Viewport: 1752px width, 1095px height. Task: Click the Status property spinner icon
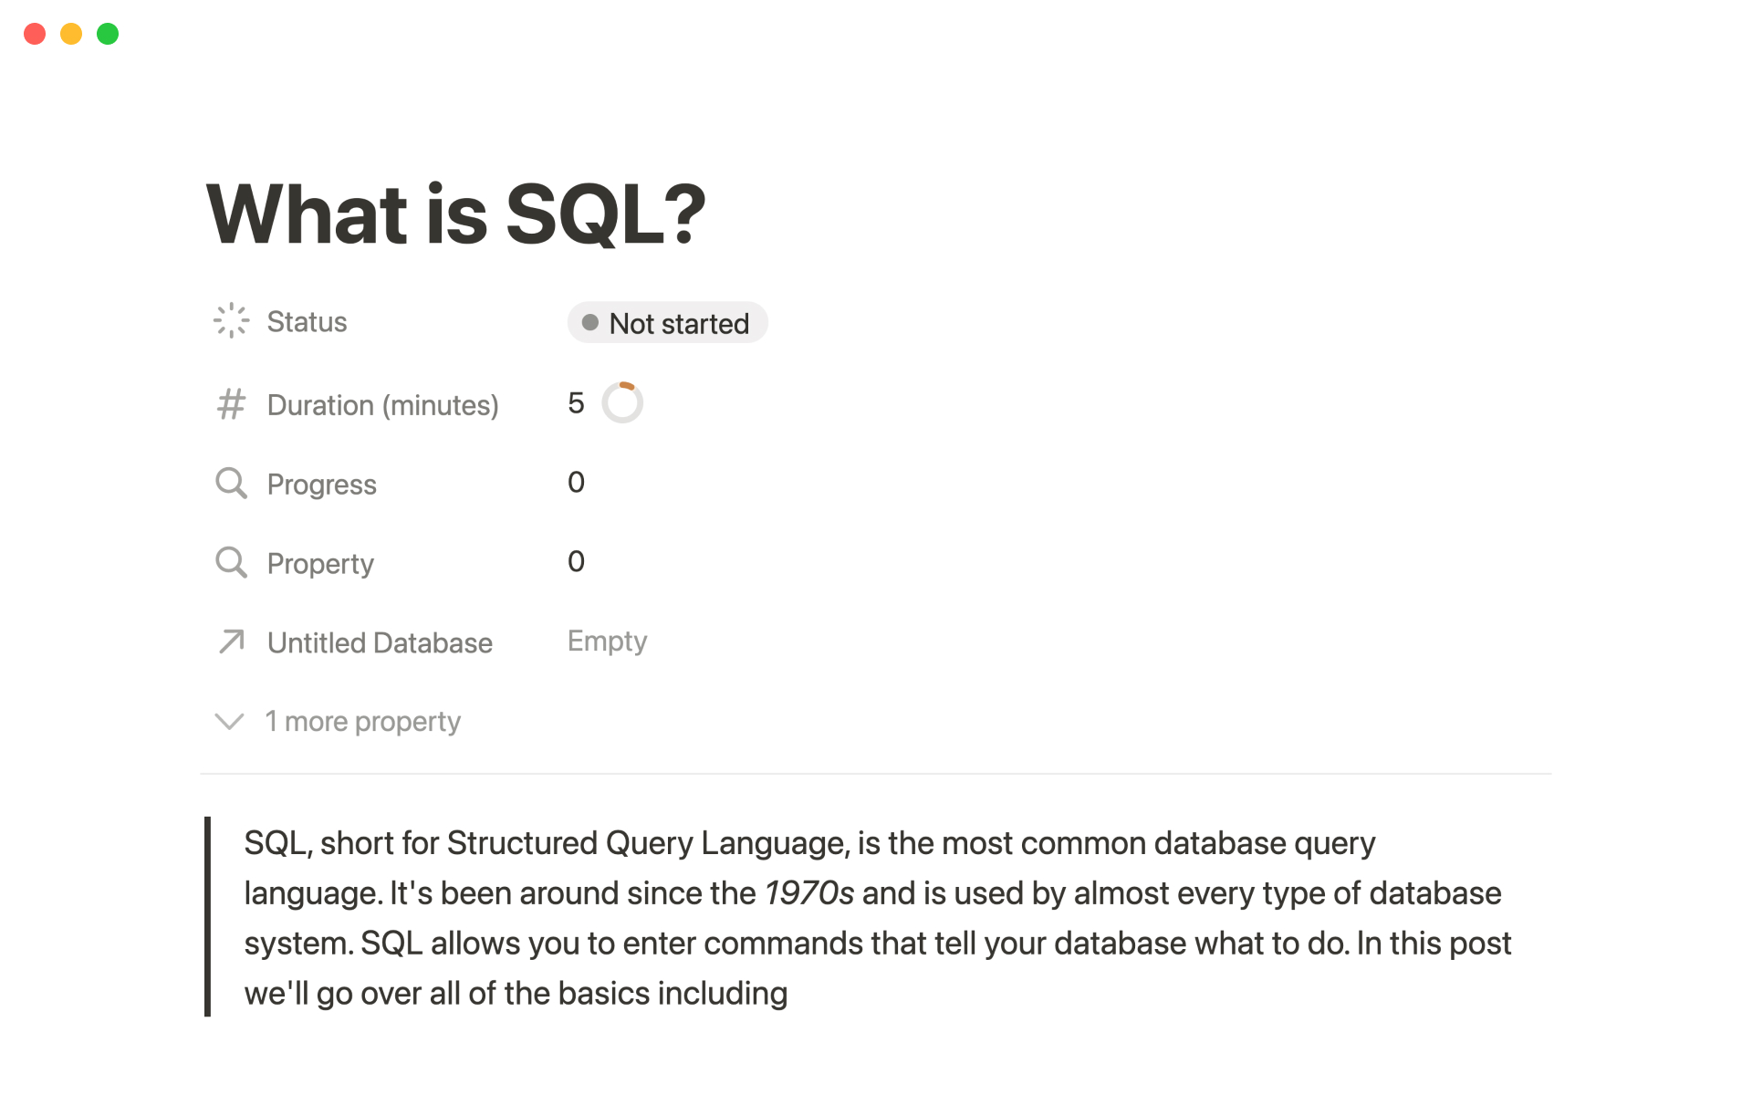[231, 320]
